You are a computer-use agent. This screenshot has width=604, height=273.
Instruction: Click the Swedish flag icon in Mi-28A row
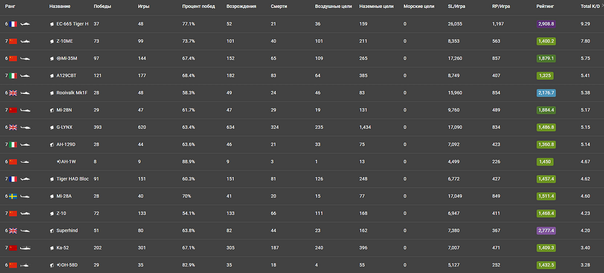[x=13, y=196]
